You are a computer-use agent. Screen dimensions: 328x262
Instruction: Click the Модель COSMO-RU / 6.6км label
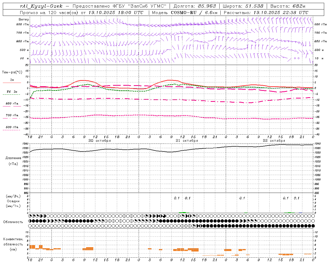185,13
